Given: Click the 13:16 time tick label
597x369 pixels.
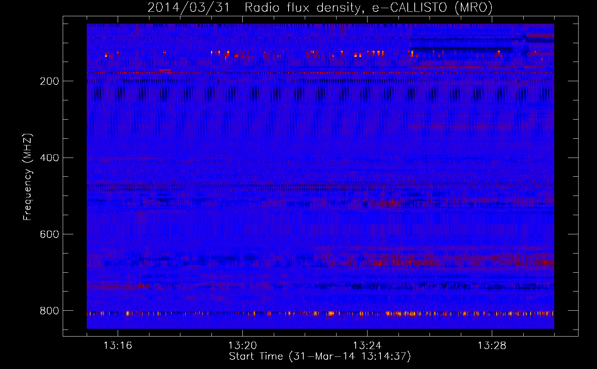Looking at the screenshot, I should 118,346.
